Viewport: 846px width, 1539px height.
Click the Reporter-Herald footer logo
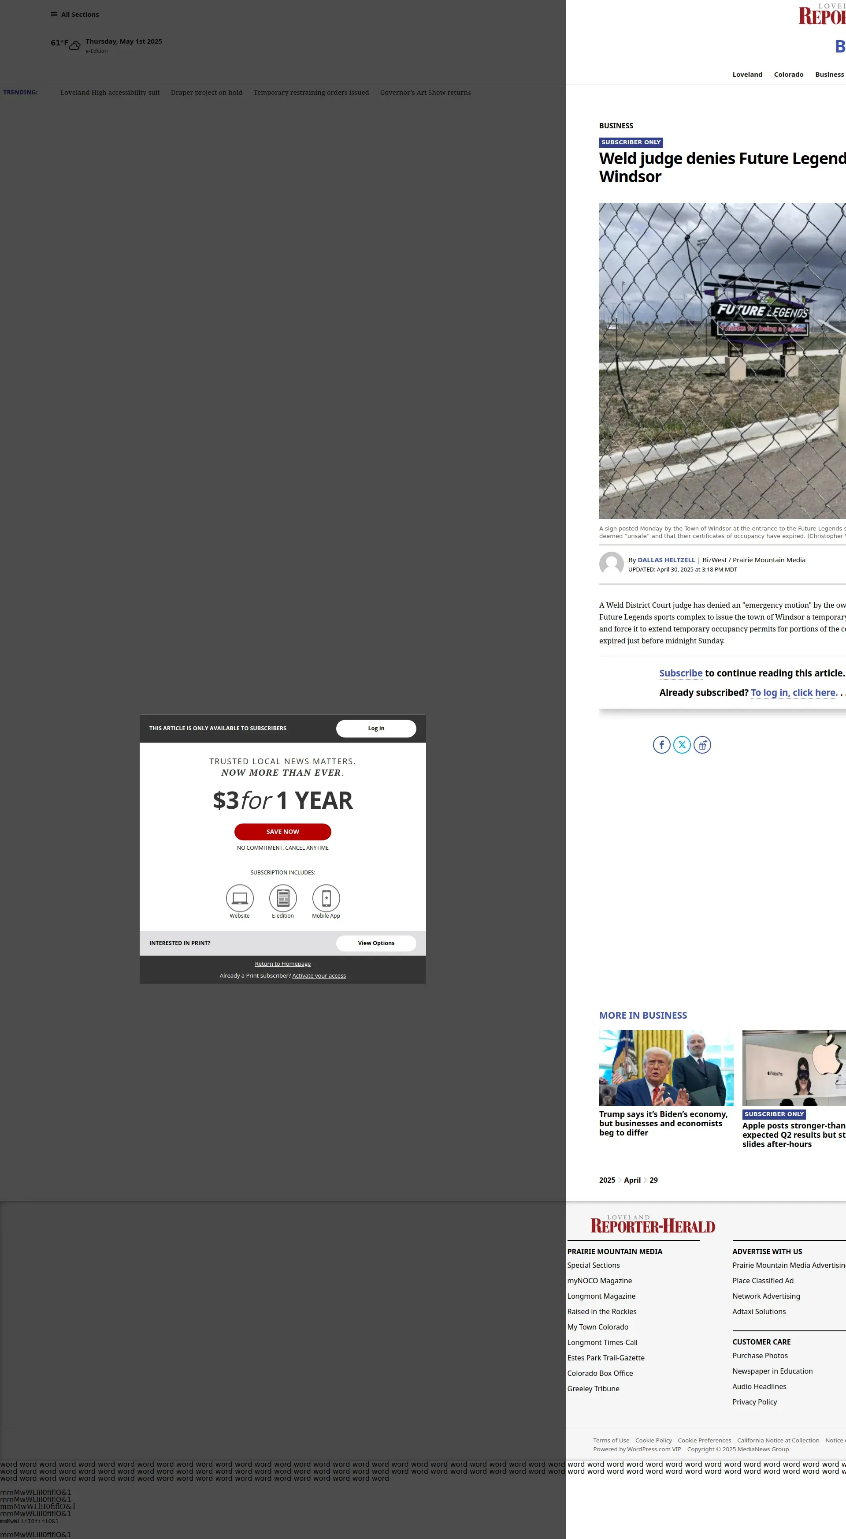pos(653,1225)
